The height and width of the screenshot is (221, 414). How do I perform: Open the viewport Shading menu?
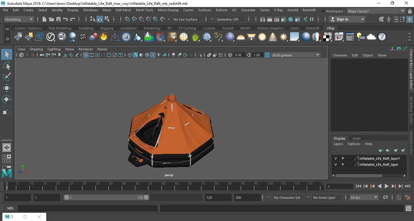36,49
